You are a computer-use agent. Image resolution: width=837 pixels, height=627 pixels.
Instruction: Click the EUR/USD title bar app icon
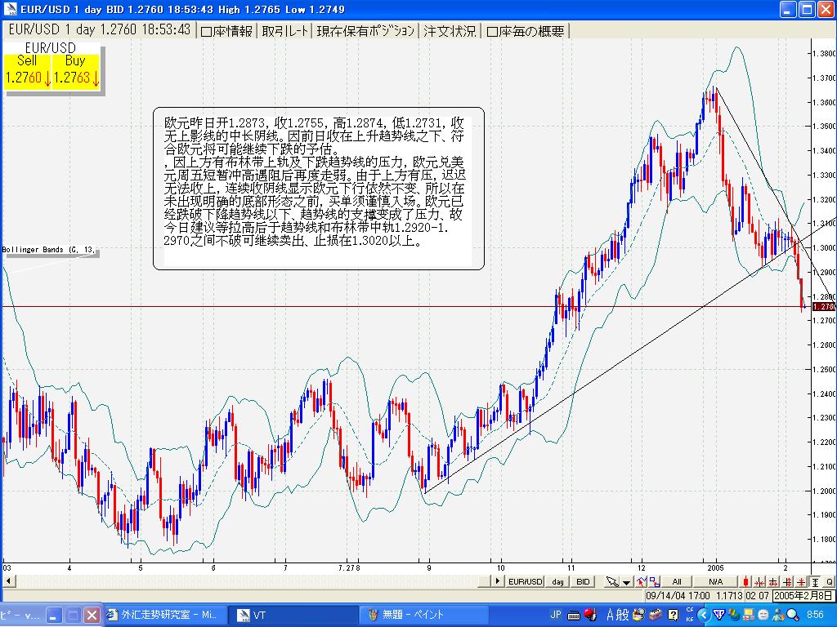coord(10,10)
